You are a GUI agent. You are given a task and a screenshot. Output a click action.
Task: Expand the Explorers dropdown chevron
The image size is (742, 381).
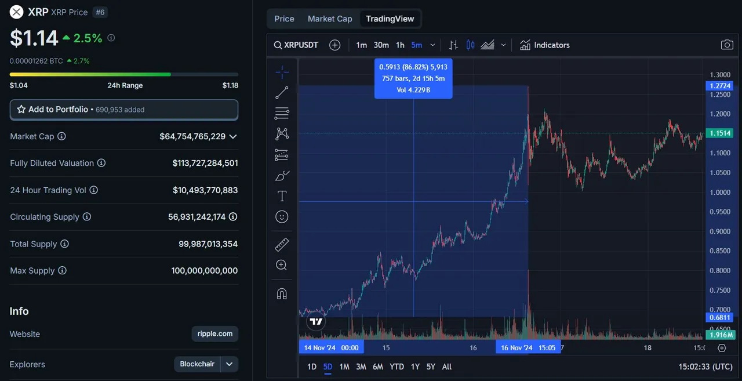pos(230,364)
